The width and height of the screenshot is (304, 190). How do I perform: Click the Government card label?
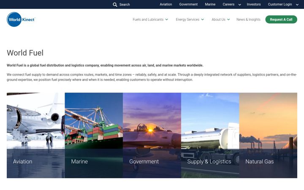point(144,161)
